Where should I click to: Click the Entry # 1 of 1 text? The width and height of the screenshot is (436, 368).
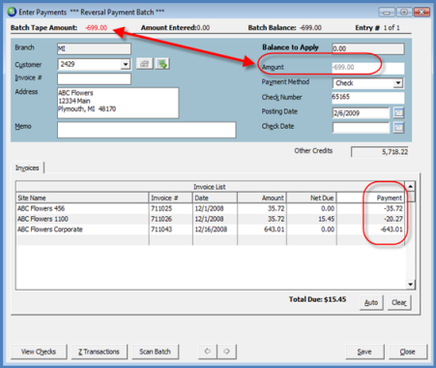click(x=377, y=28)
